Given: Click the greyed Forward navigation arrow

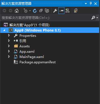Looking at the screenshot, I should 11,11.
